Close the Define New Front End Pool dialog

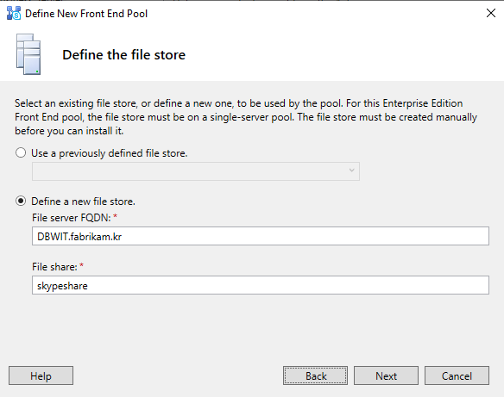pos(491,13)
